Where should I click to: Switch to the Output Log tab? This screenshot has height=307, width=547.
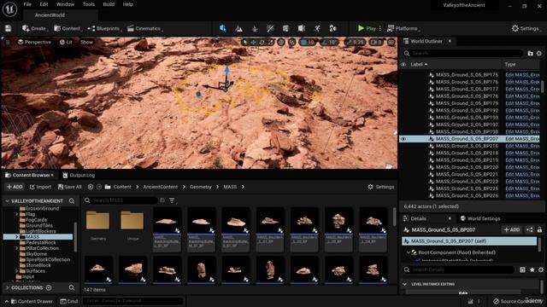[79, 175]
